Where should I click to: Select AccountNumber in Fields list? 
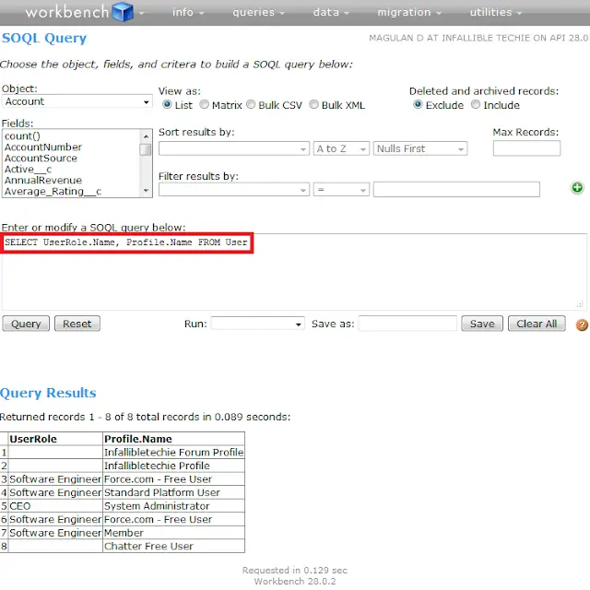point(43,147)
